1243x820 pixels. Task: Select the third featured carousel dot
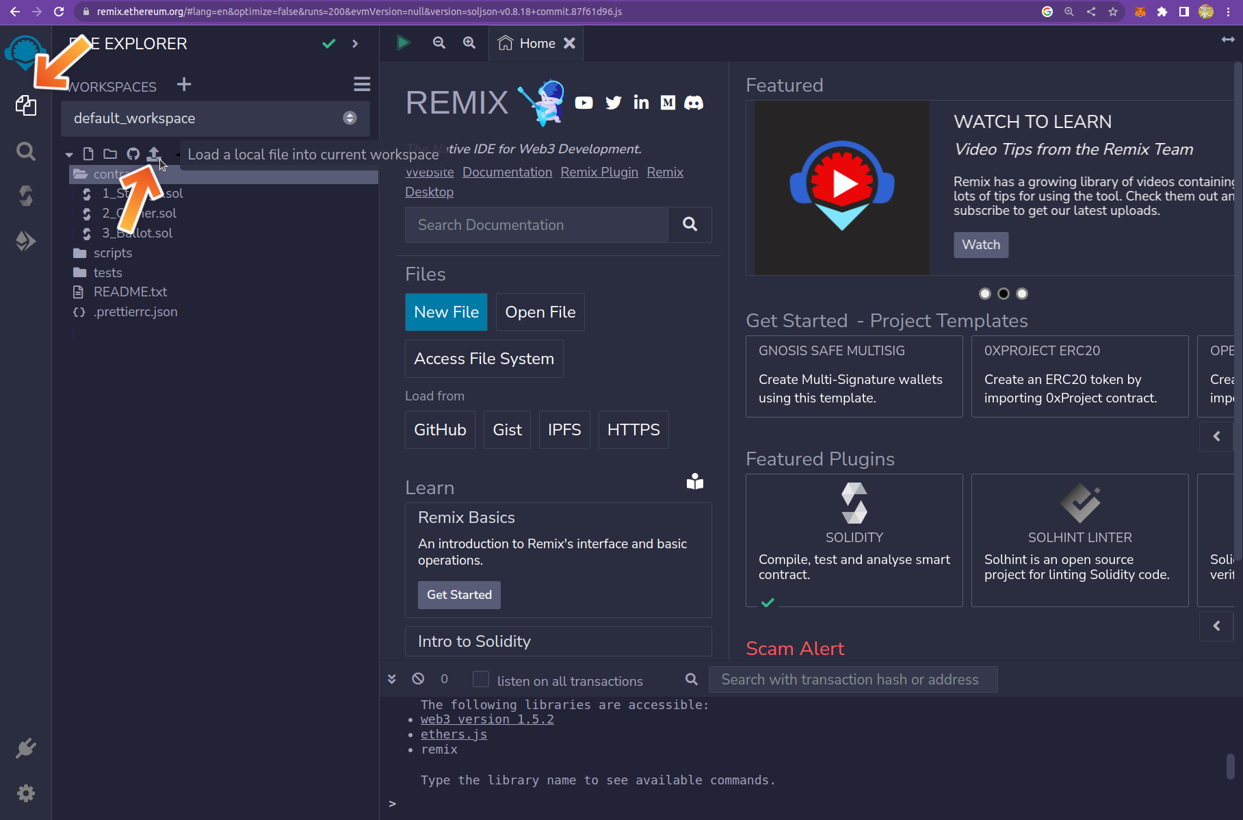pos(1022,294)
